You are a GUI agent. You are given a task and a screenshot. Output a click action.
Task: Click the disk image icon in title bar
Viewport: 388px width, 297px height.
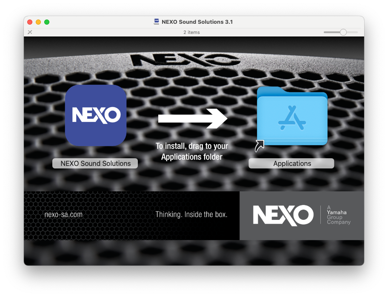tap(157, 22)
